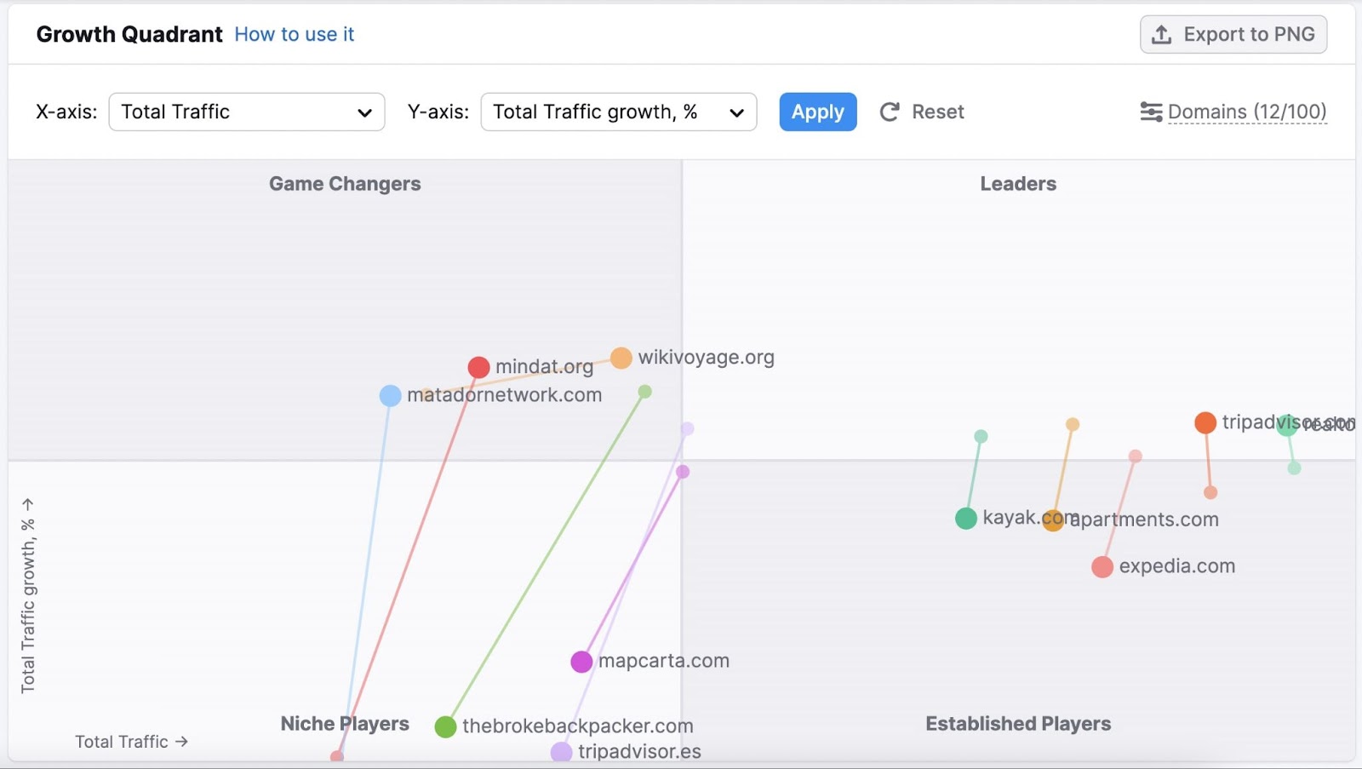
Task: Select the wikivoyage.org orange dot
Action: (x=621, y=358)
